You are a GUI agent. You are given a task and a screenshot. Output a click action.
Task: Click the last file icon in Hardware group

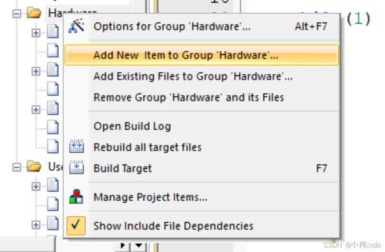[x=53, y=146]
